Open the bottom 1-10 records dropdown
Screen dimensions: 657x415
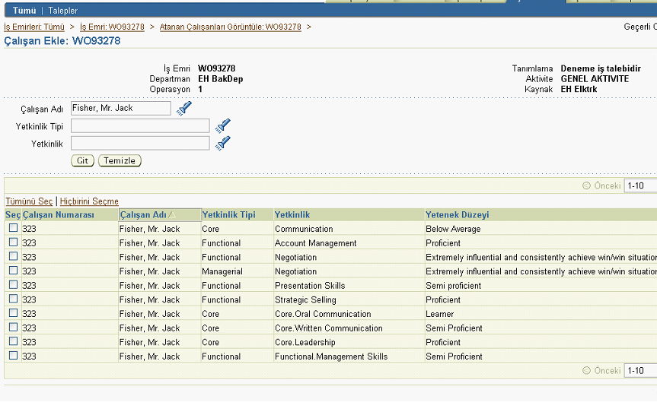[x=639, y=371]
